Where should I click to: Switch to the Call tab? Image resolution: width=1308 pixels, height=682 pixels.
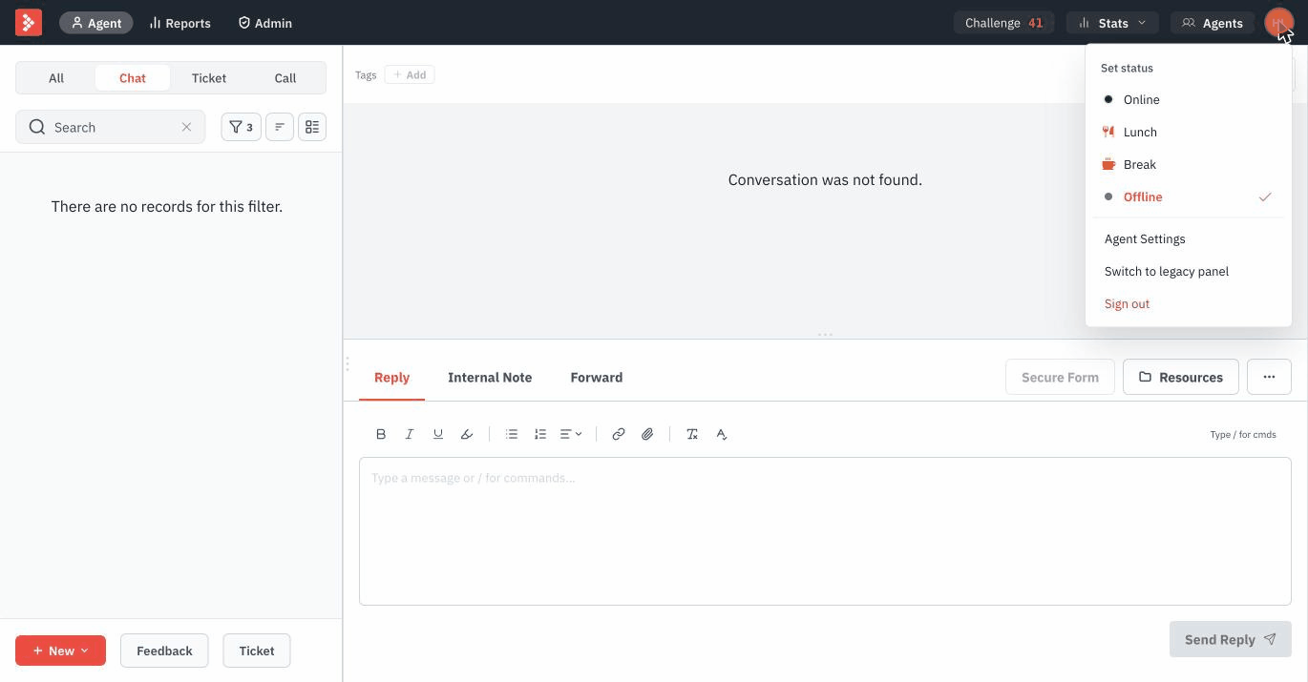[x=285, y=78]
